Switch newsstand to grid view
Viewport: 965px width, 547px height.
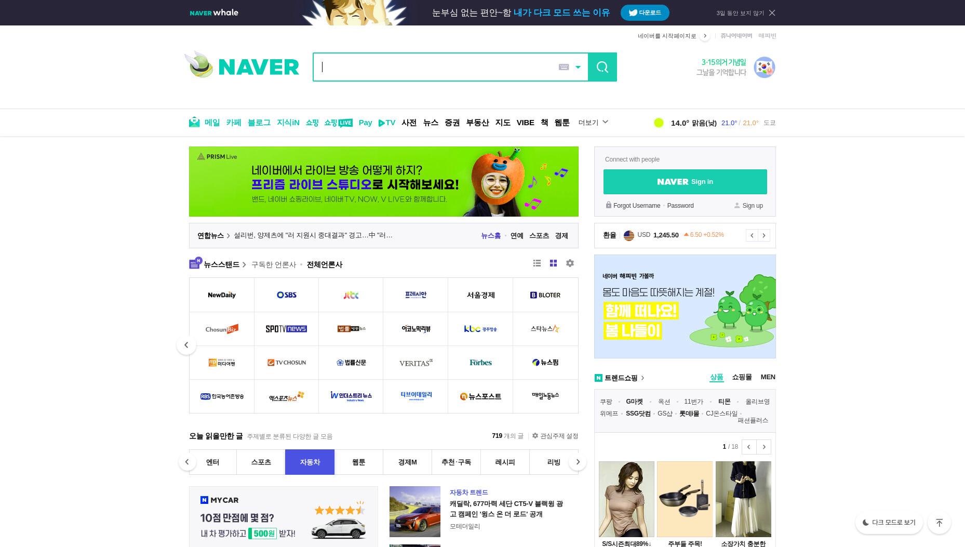(553, 263)
